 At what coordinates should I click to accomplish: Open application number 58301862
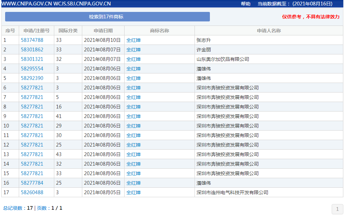pyautogui.click(x=32, y=50)
